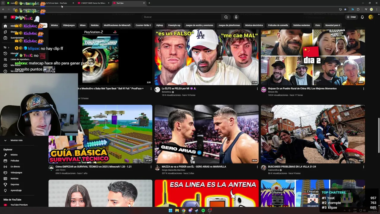Play the GERO ARIAS vs MARAVILLA thumbnail
The height and width of the screenshot is (214, 380).
206,134
